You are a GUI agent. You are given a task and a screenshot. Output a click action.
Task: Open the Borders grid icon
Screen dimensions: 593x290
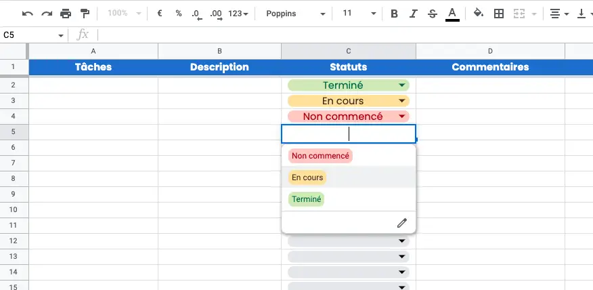point(499,14)
